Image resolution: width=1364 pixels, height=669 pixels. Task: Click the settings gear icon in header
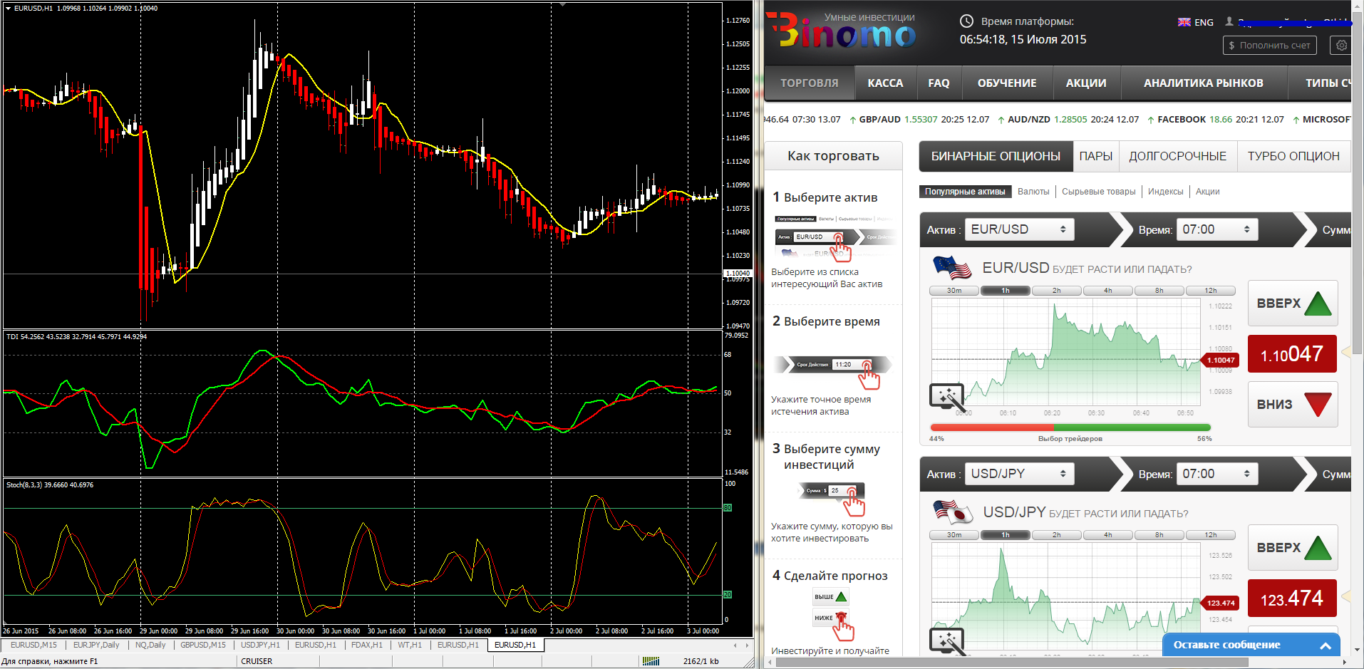click(1341, 46)
